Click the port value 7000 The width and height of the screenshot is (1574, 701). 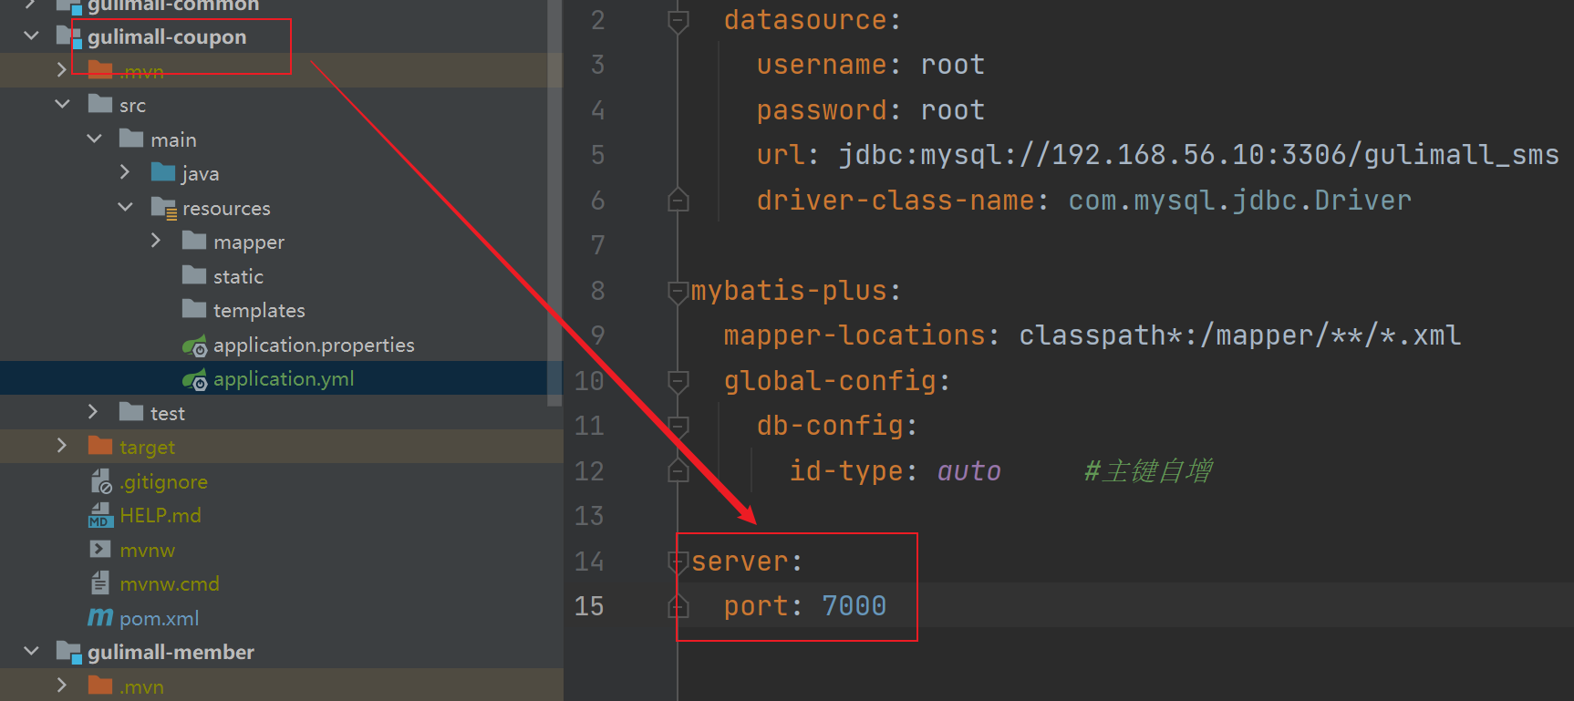(854, 606)
